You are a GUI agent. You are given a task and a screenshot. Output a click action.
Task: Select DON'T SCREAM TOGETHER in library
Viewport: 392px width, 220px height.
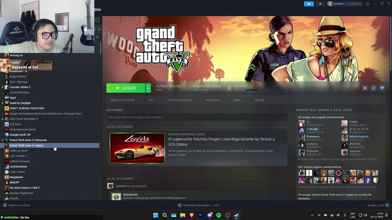(27, 108)
